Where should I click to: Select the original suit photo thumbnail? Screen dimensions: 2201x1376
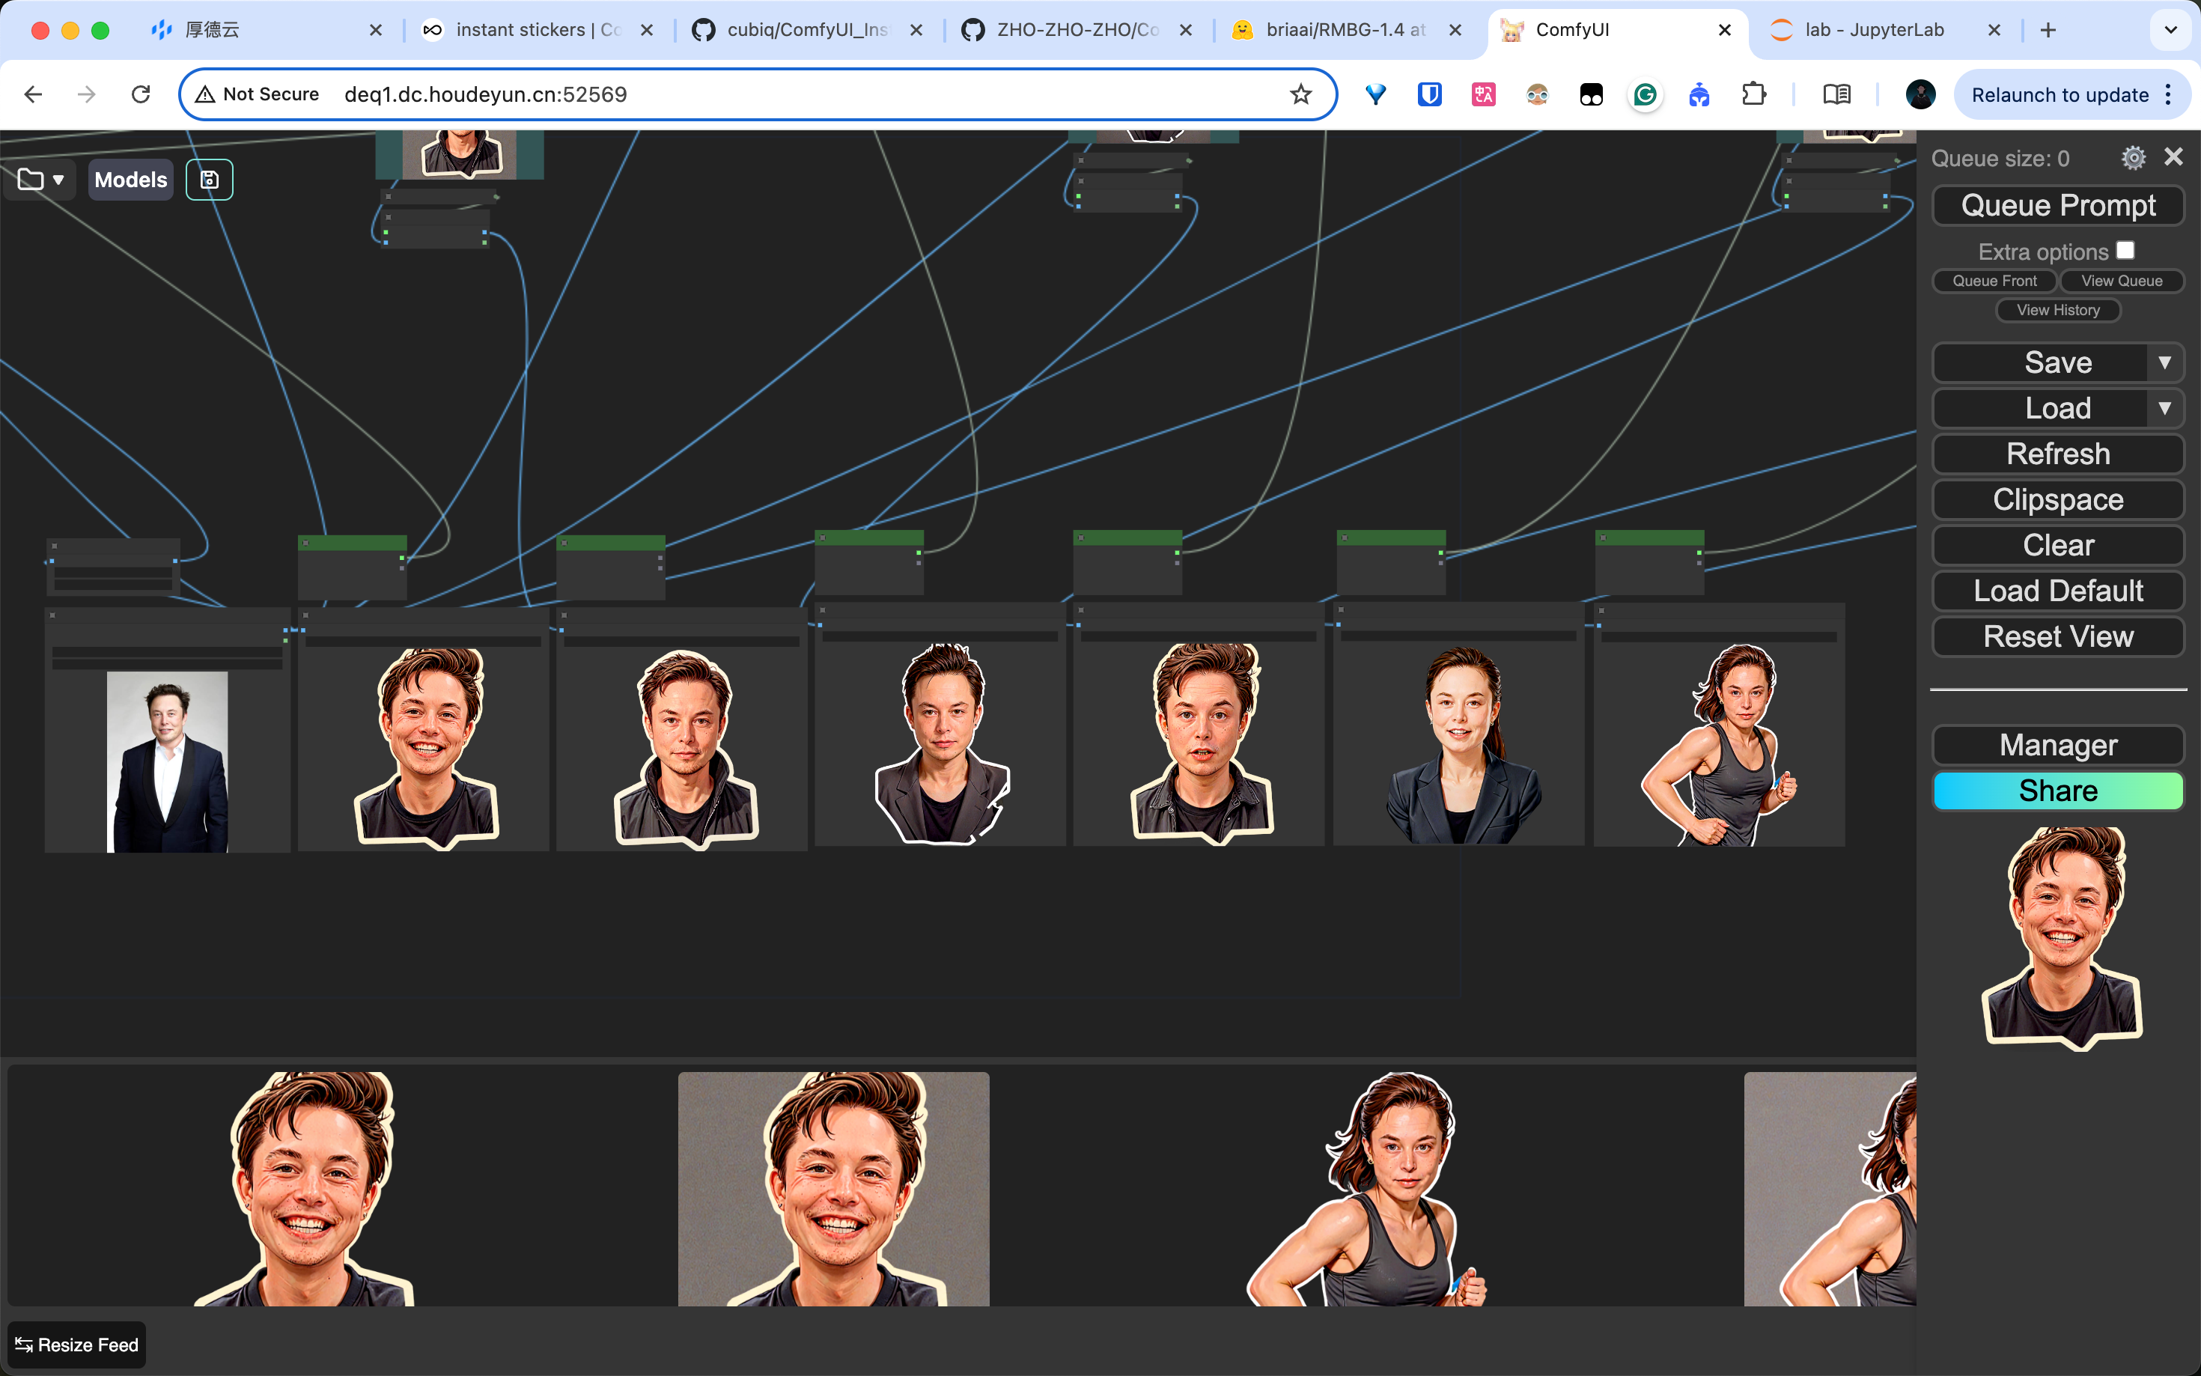coord(168,761)
